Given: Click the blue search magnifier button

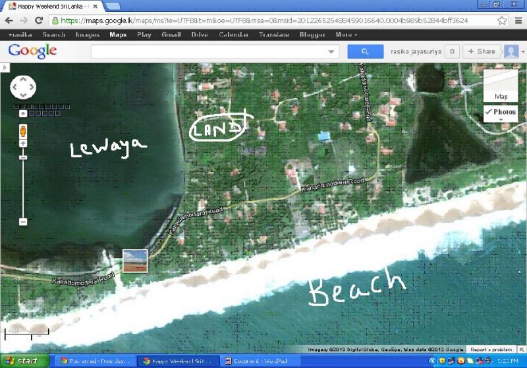Looking at the screenshot, I should [366, 52].
